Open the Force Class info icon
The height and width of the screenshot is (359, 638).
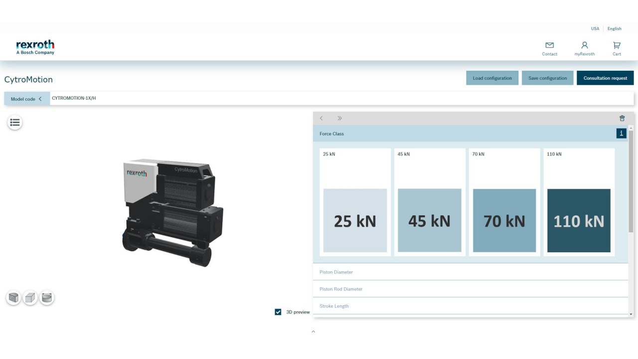621,133
